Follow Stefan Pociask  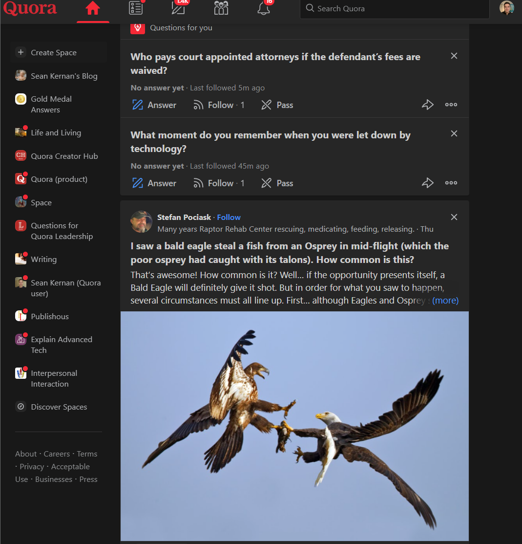click(x=229, y=217)
